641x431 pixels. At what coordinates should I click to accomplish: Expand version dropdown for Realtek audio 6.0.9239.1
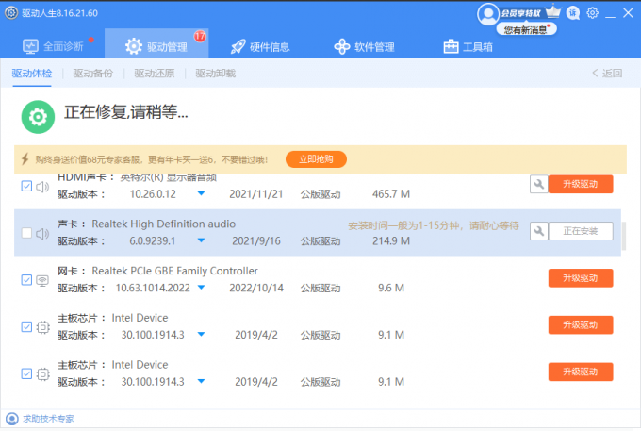tap(201, 241)
